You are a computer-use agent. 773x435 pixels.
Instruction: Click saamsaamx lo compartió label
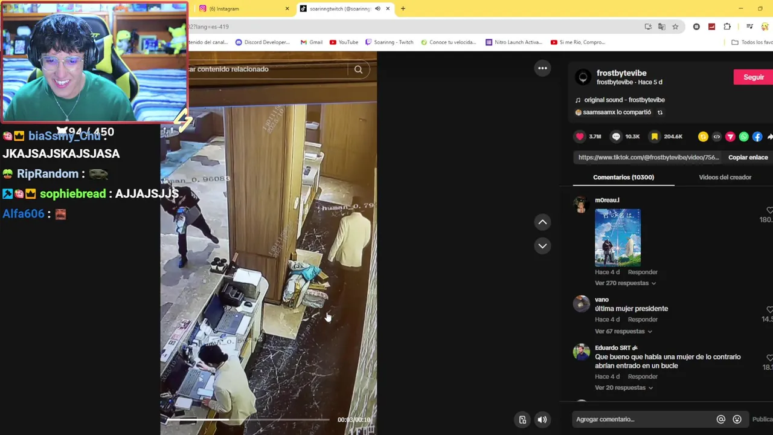(617, 112)
